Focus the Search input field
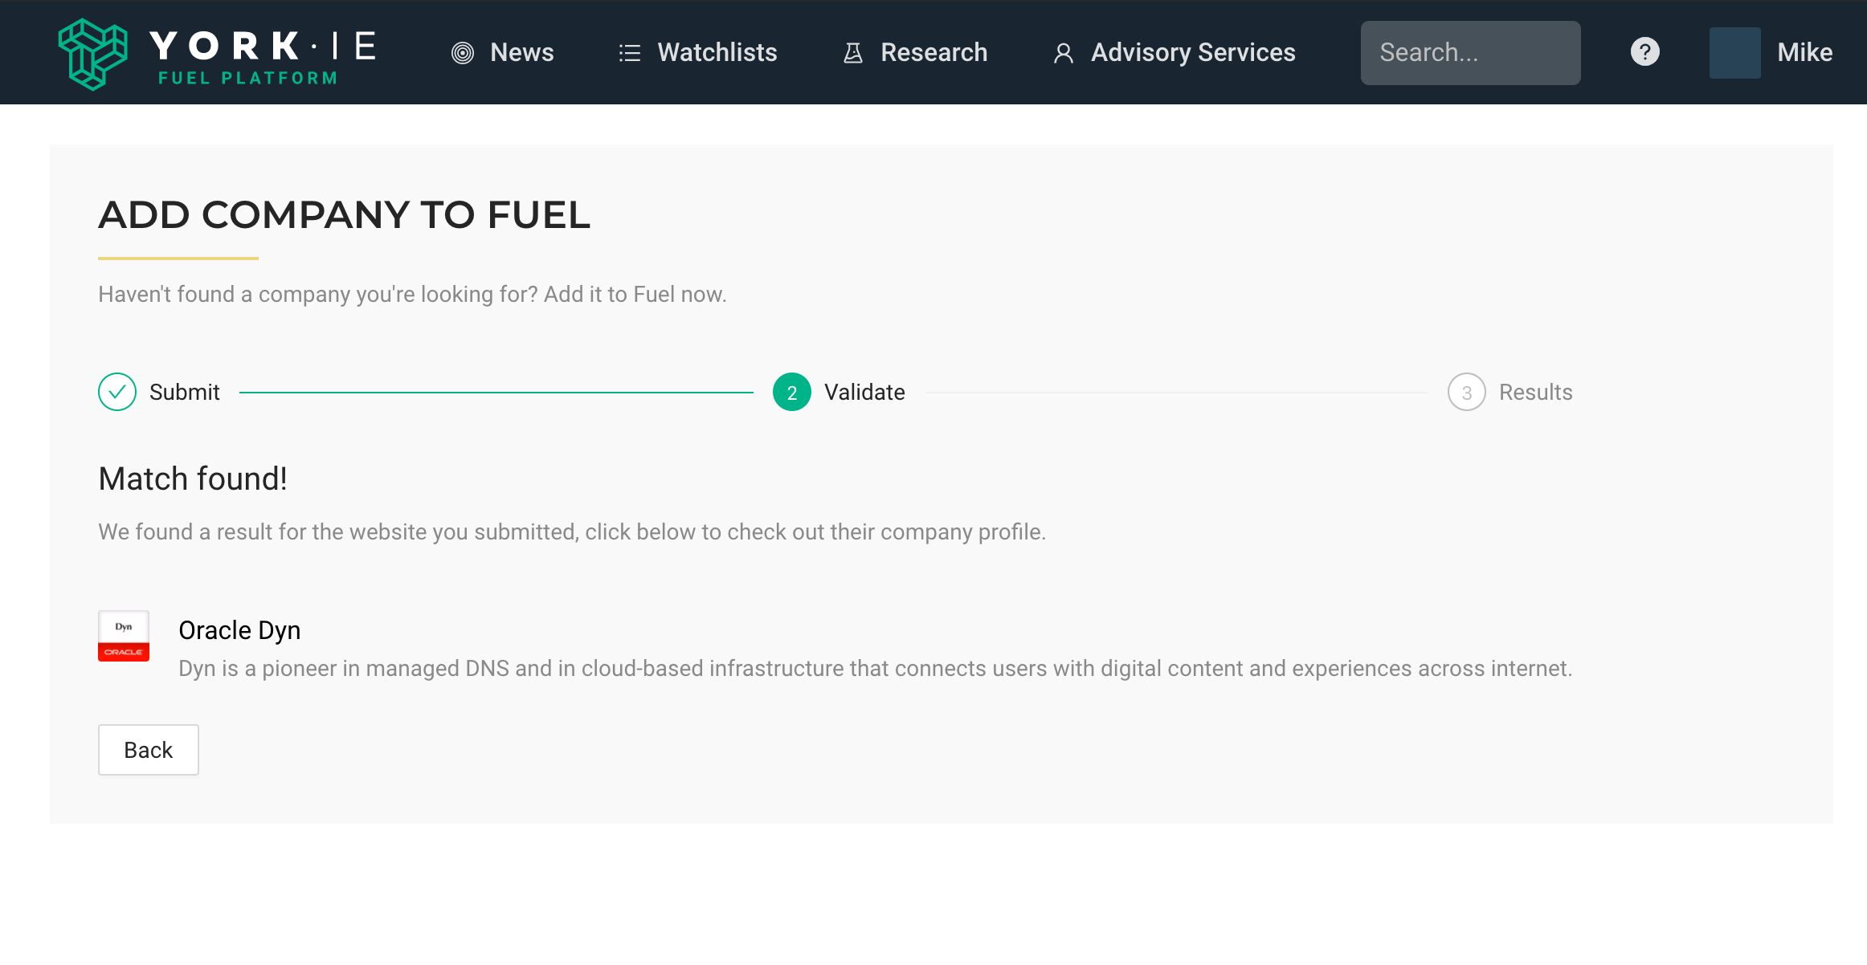Screen dimensions: 1867x965 coord(1470,53)
